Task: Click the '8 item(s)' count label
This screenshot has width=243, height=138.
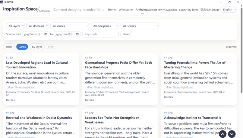Action: pos(232,47)
